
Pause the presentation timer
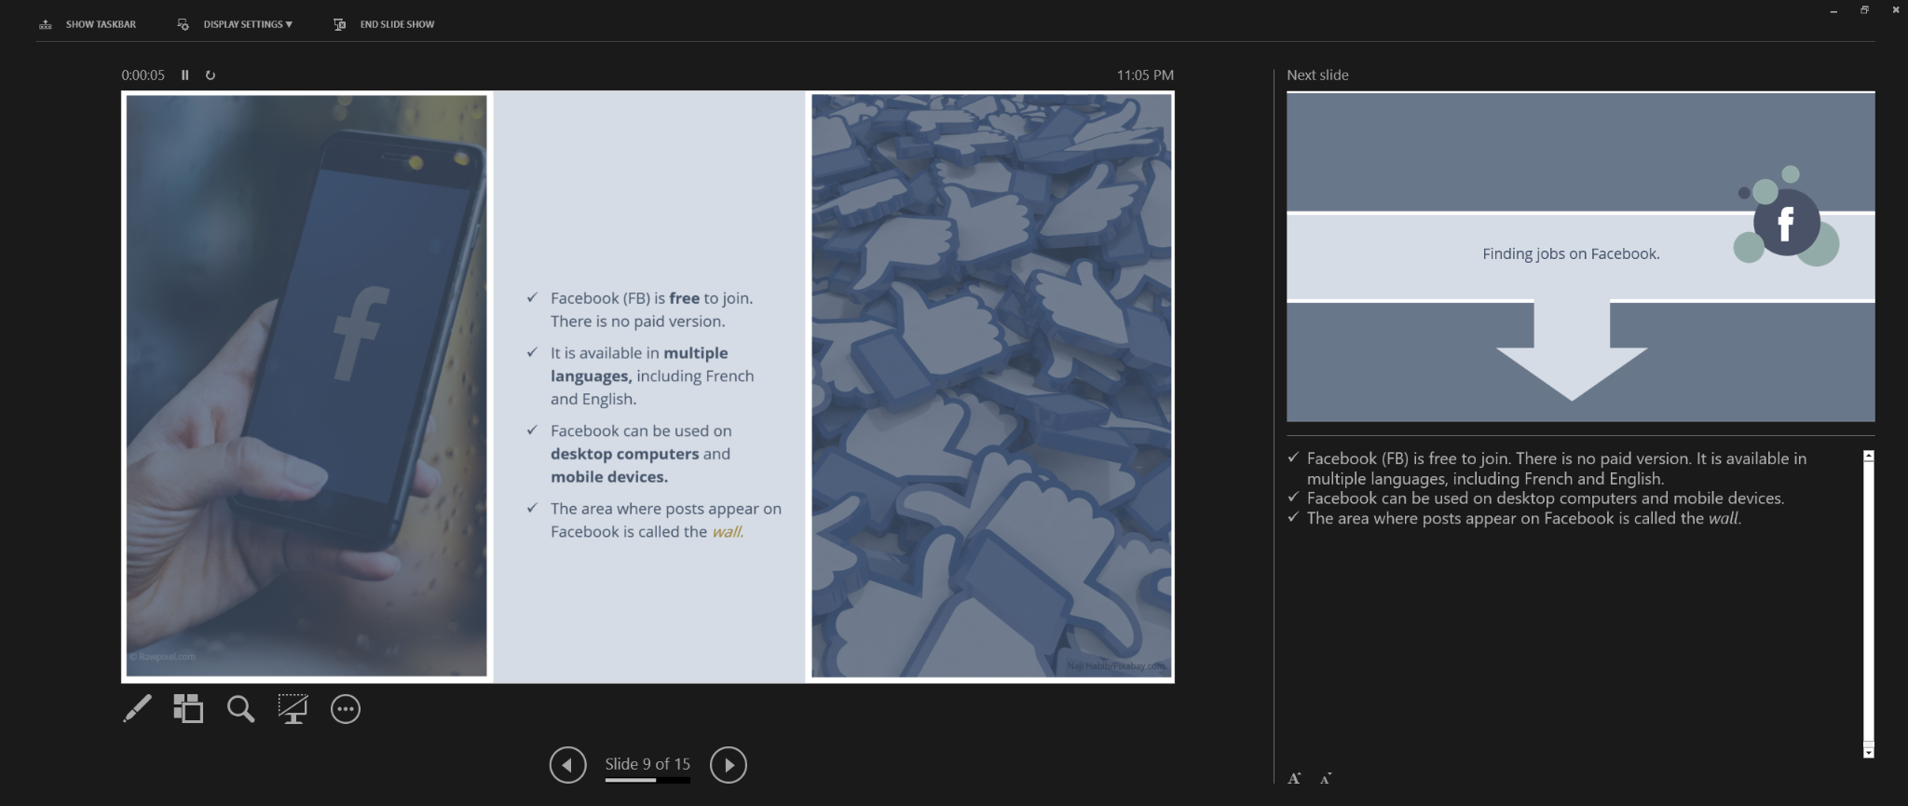(x=184, y=75)
